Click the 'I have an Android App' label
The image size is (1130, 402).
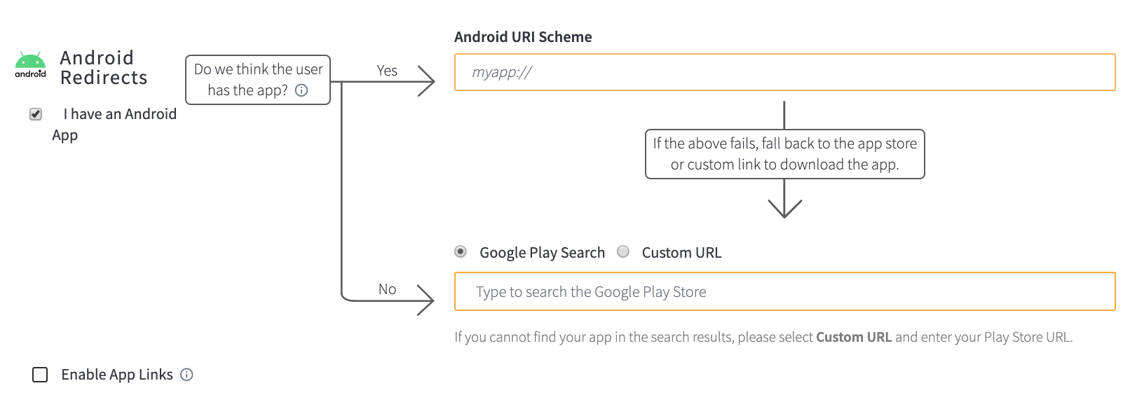click(114, 125)
